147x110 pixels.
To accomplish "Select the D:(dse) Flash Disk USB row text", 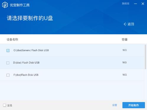I will pos(26,63).
